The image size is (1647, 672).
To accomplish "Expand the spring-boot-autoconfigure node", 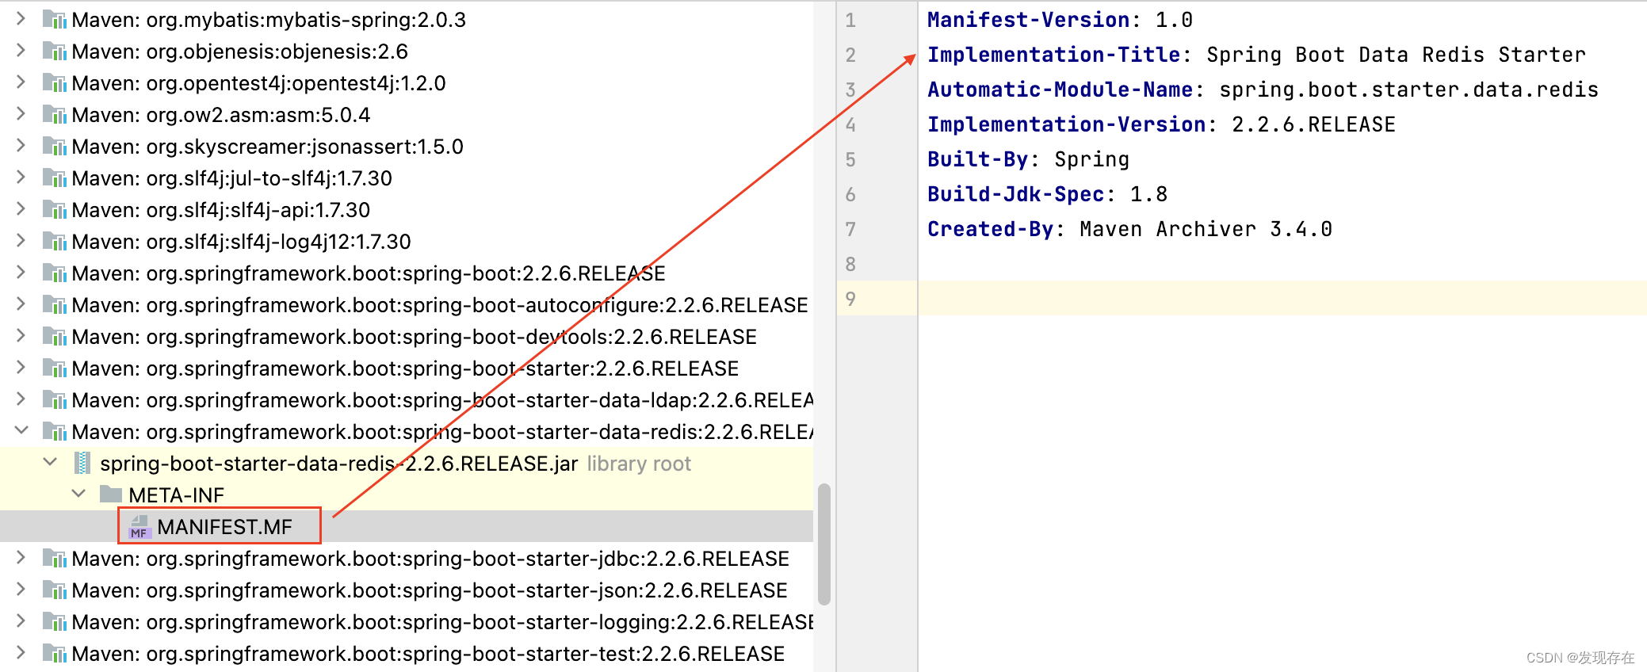I will [x=21, y=304].
